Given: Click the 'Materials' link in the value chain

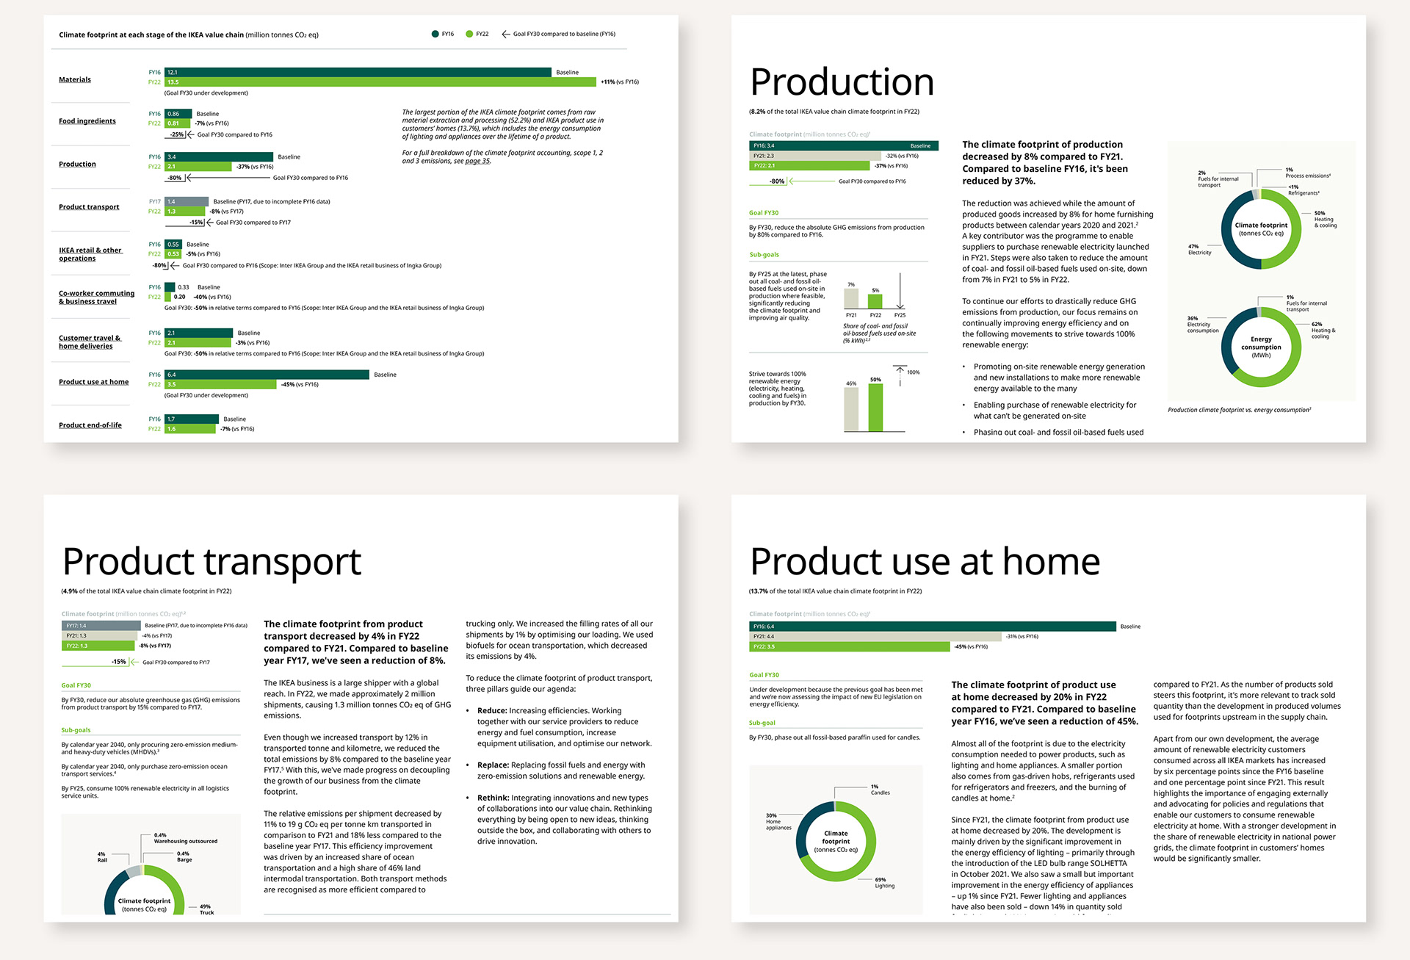Looking at the screenshot, I should point(75,79).
